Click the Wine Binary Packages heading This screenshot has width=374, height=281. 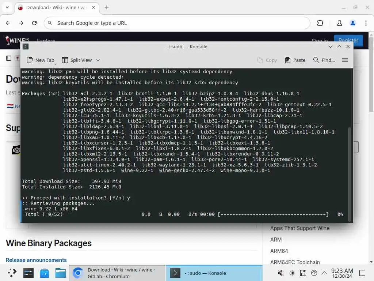(49, 243)
